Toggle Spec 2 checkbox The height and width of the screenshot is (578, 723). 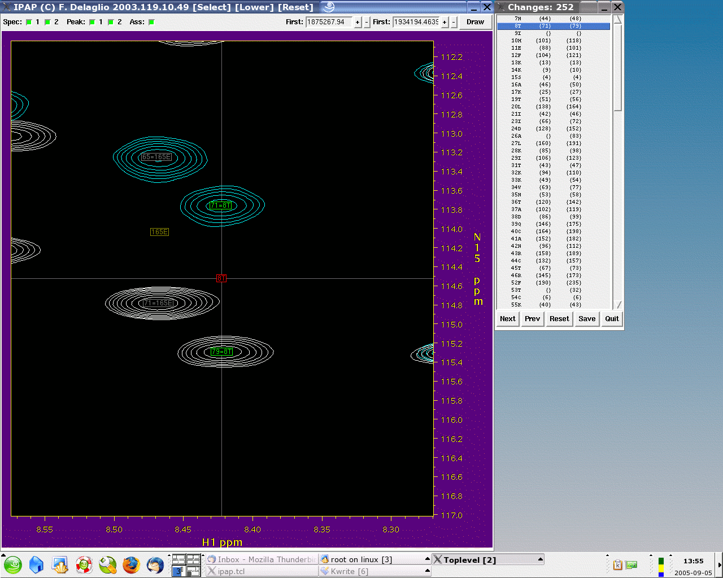(x=47, y=22)
